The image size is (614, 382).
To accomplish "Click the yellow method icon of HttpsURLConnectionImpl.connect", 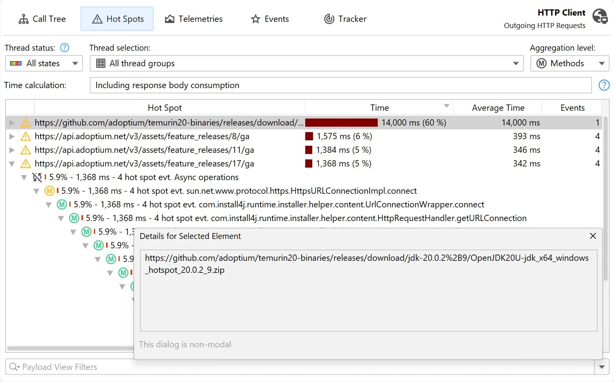I will tap(50, 191).
